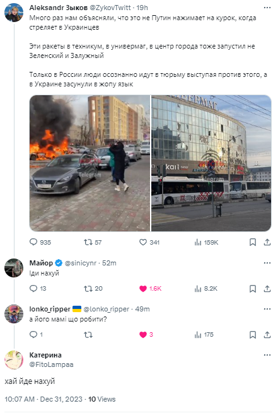
Task: Open @FitoLampaa profile link
Action: (x=51, y=364)
